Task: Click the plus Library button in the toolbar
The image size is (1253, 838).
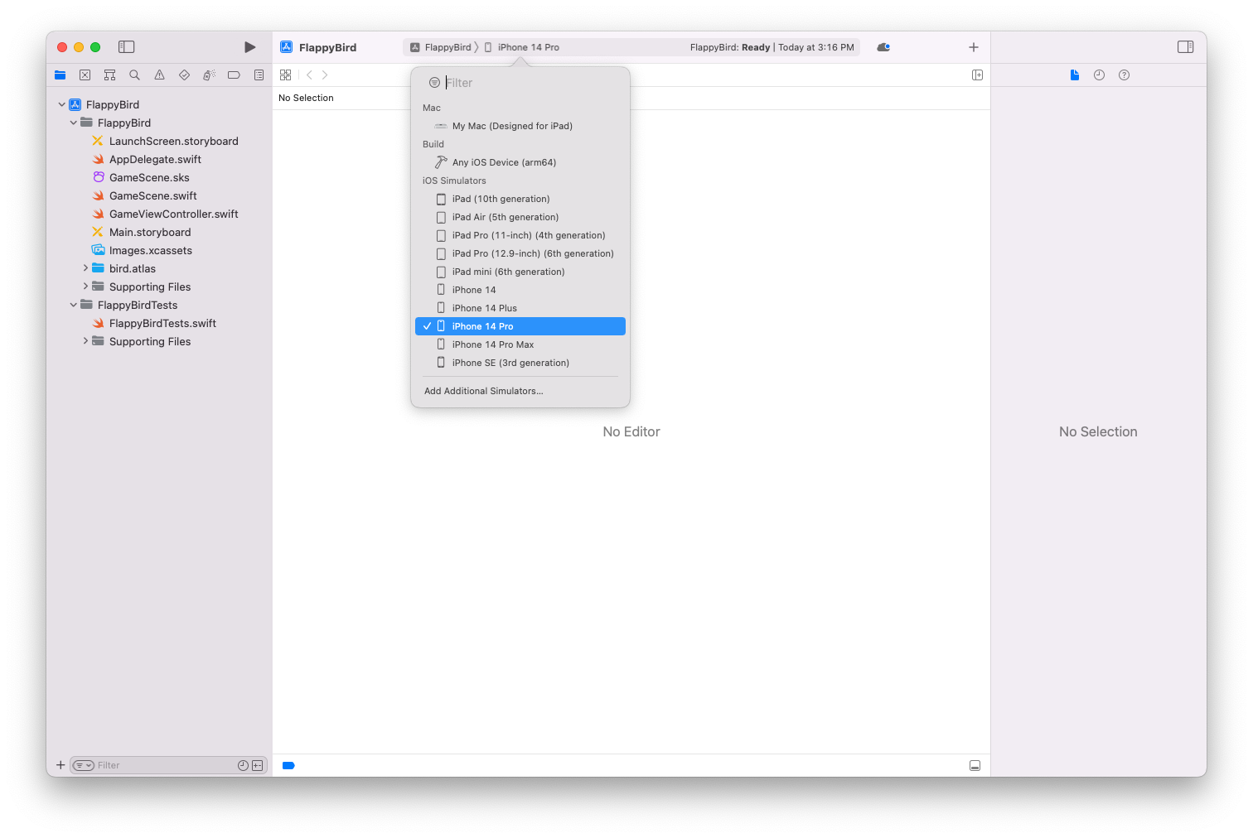Action: pos(974,47)
